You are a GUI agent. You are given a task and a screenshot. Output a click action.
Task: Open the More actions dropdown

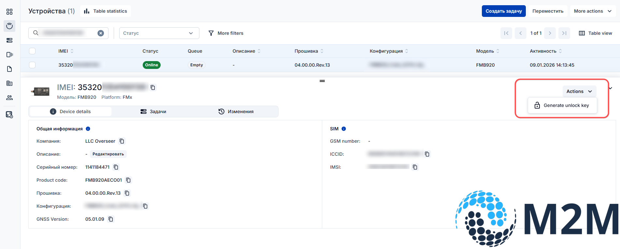point(593,11)
